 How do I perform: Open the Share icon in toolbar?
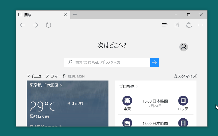[189, 25]
